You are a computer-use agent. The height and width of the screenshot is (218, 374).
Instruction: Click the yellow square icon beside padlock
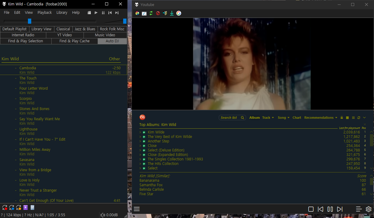tap(347, 118)
